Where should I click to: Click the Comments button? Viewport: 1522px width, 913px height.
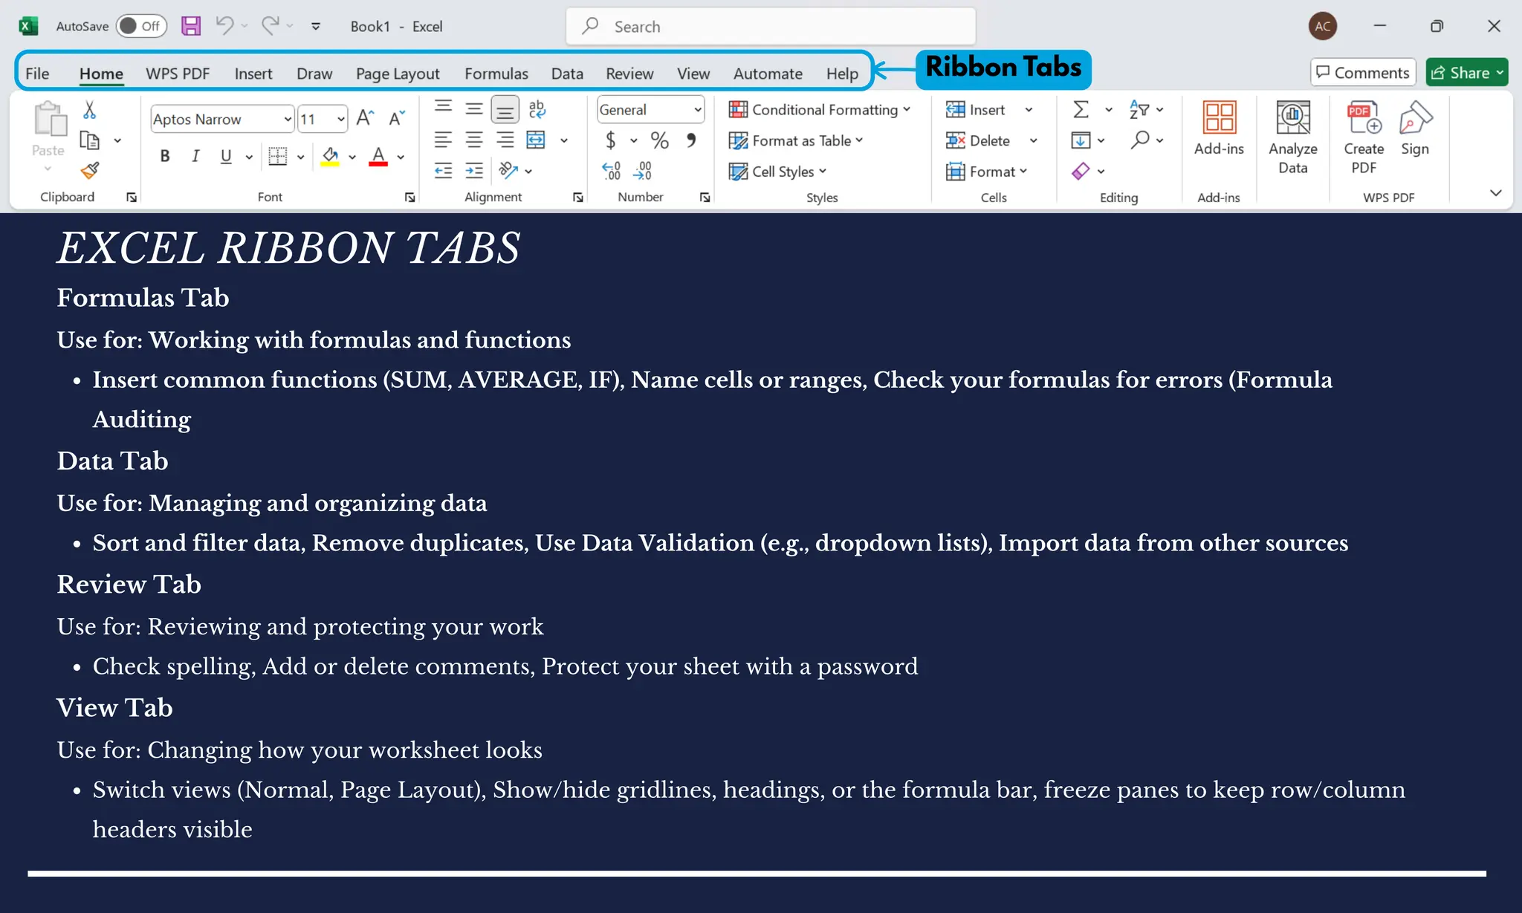pos(1363,72)
